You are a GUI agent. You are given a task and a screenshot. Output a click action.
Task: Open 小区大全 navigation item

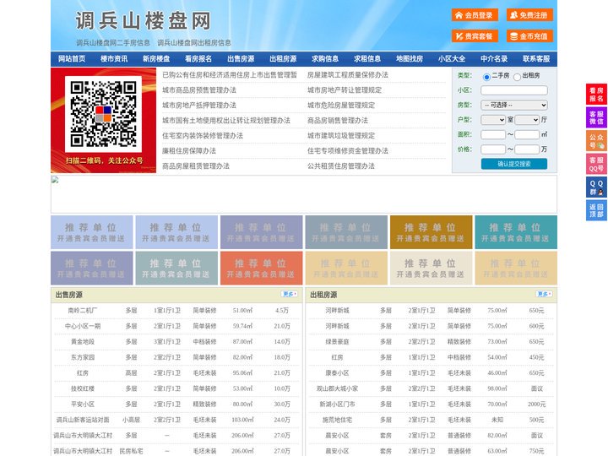tap(452, 59)
